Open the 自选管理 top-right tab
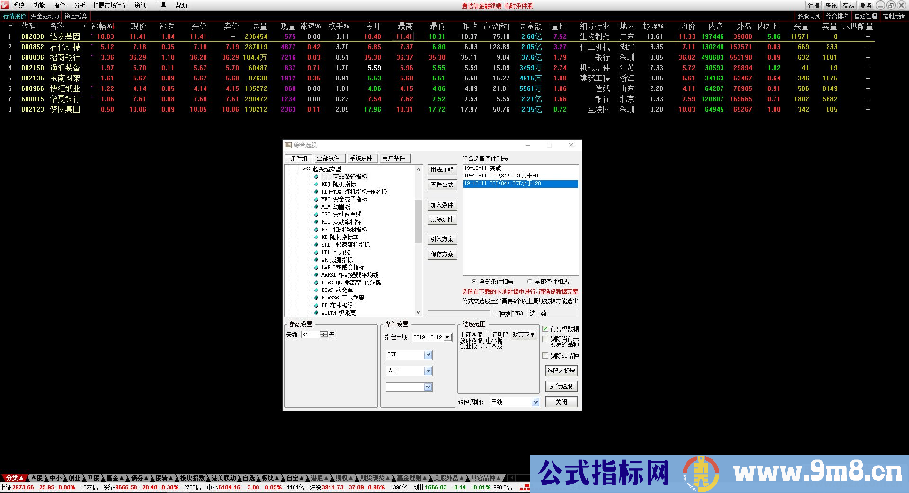Image resolution: width=909 pixels, height=493 pixels. [x=866, y=16]
